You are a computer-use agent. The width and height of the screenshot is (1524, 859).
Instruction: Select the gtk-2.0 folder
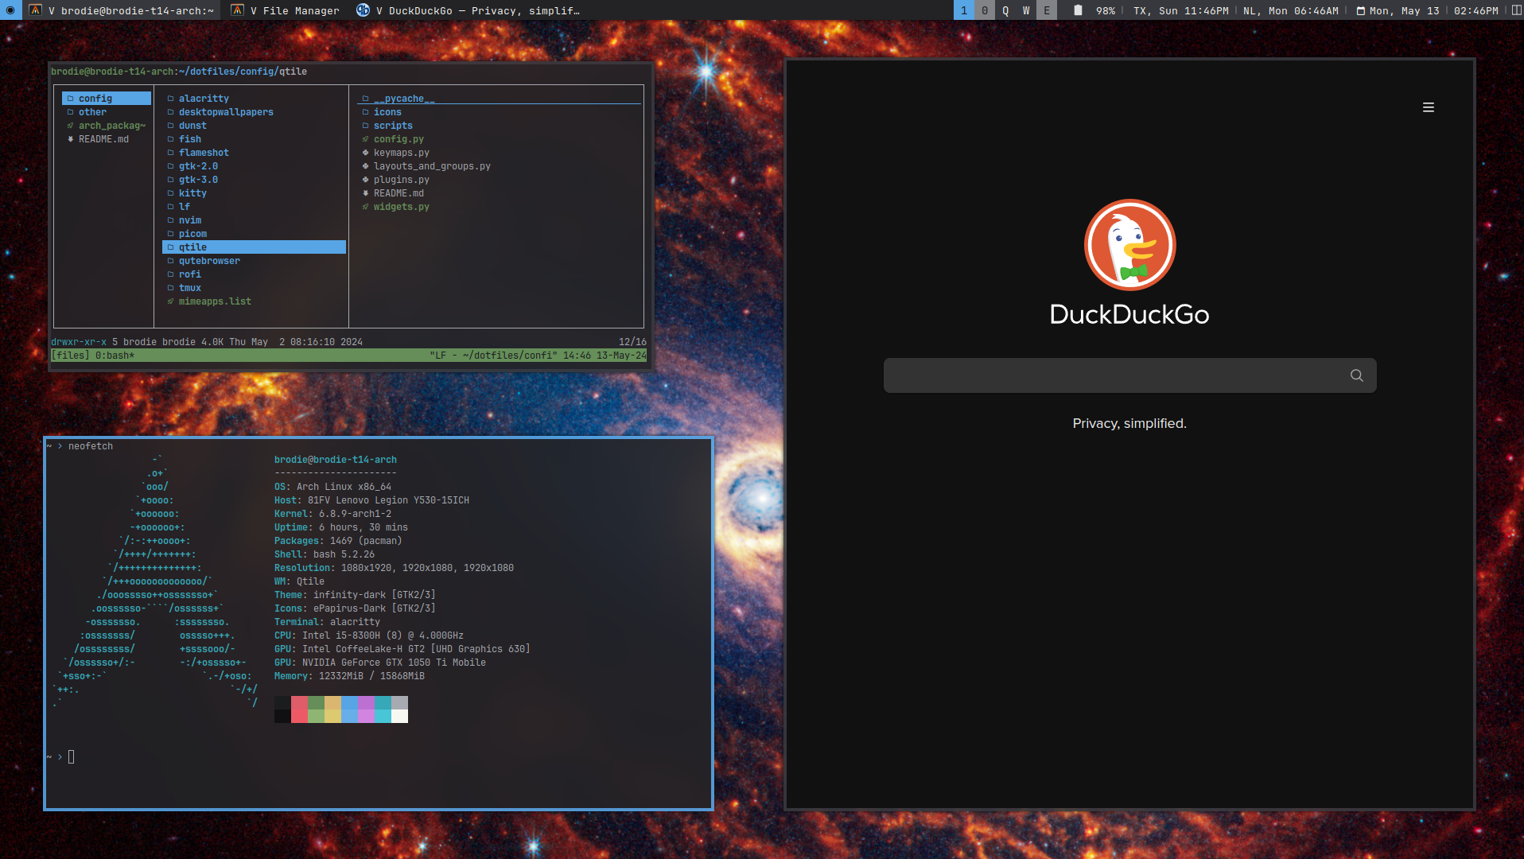coord(198,166)
